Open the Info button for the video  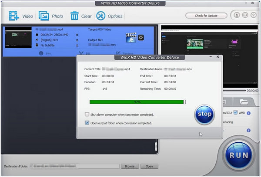pyautogui.click(x=45, y=53)
